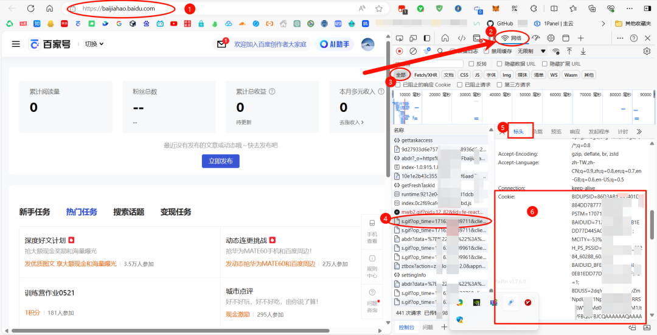Open the DevTools Memory chip icon

(x=551, y=38)
